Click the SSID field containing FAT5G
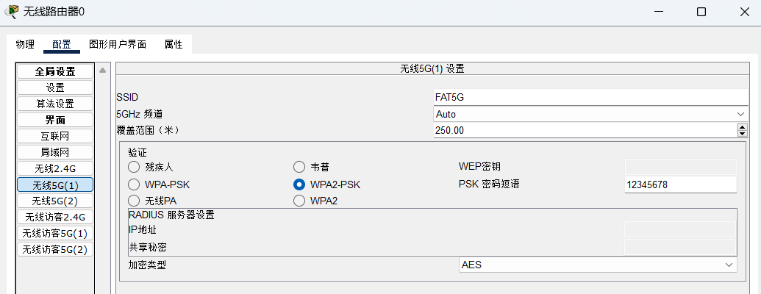 point(590,97)
